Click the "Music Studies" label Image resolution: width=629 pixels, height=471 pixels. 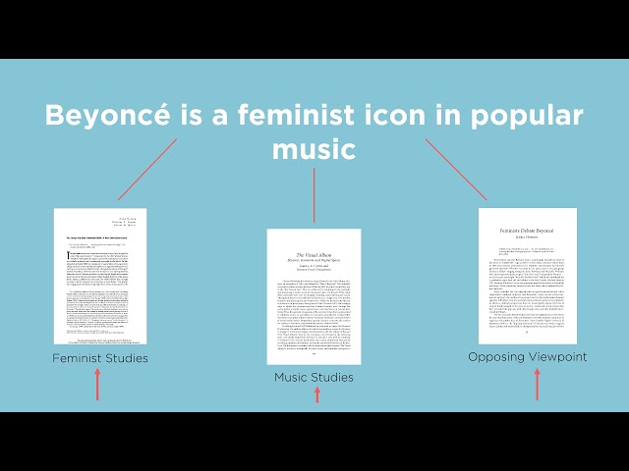314,377
